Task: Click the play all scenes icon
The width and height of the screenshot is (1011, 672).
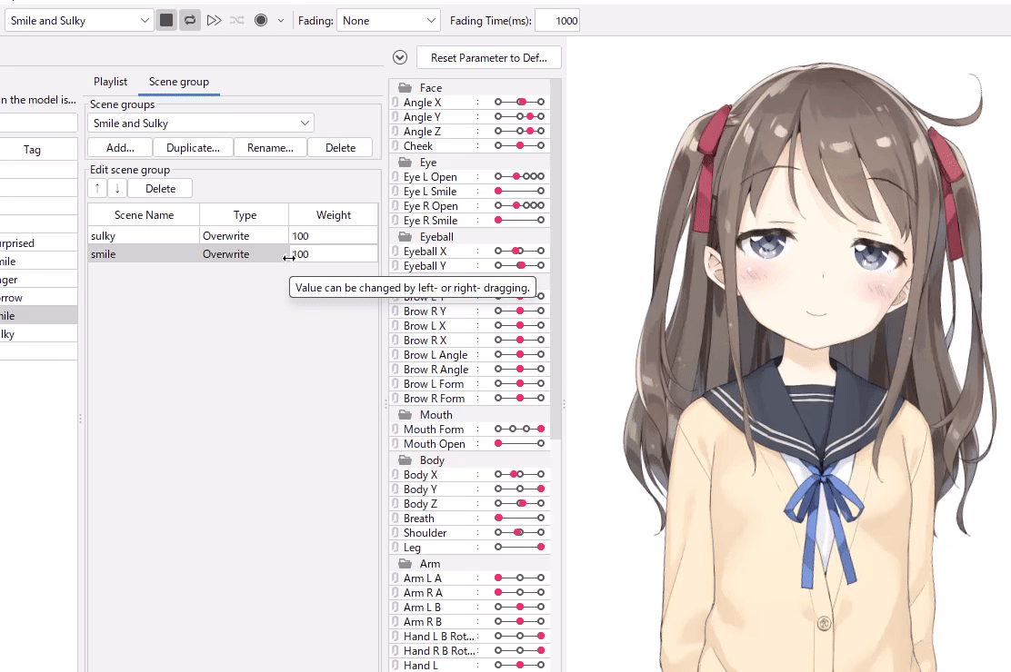Action: click(x=214, y=21)
